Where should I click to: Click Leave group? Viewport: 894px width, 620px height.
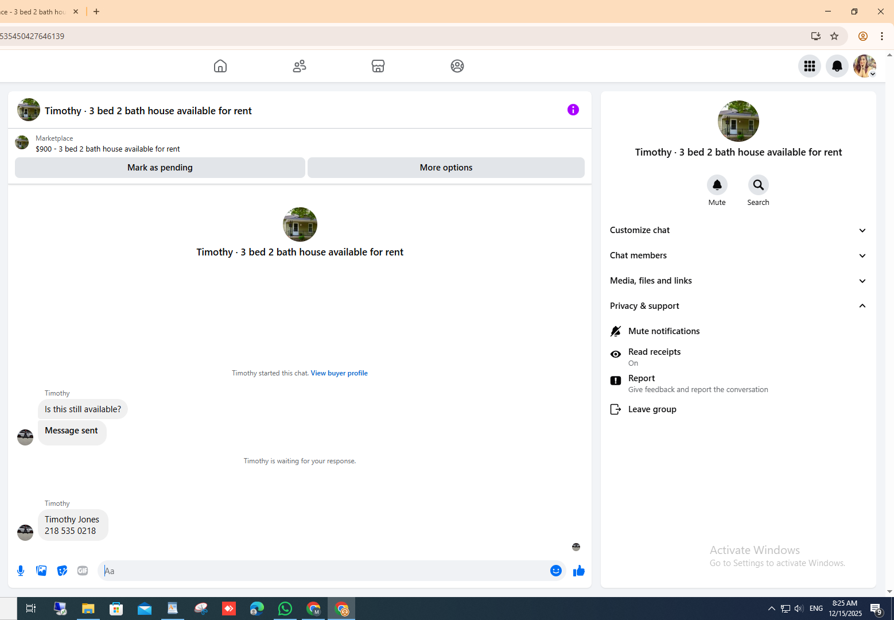pos(738,409)
